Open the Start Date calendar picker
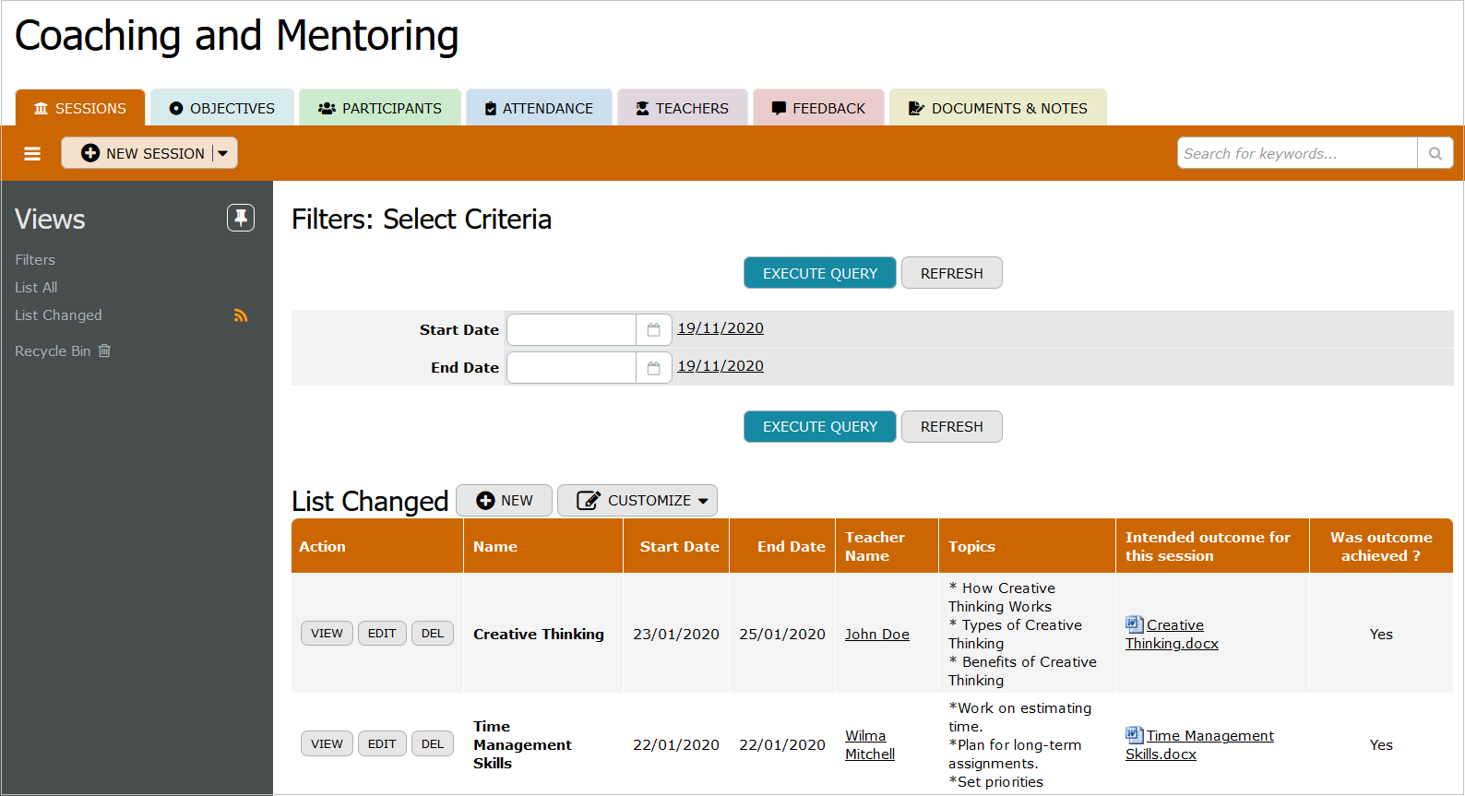This screenshot has width=1465, height=796. (653, 329)
